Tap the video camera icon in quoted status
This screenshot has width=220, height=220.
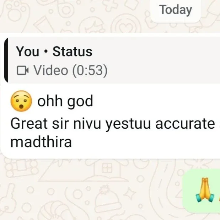pyautogui.click(x=23, y=70)
